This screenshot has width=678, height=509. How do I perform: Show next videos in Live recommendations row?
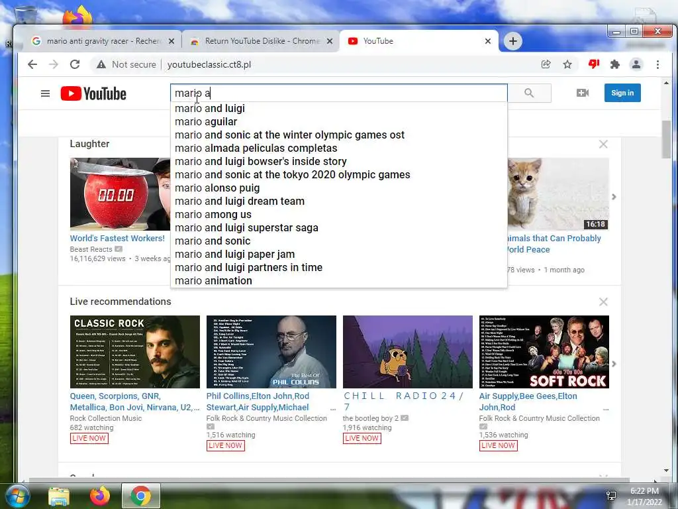[x=614, y=364]
